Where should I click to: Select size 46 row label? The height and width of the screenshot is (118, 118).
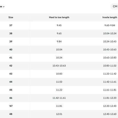tap(11, 98)
